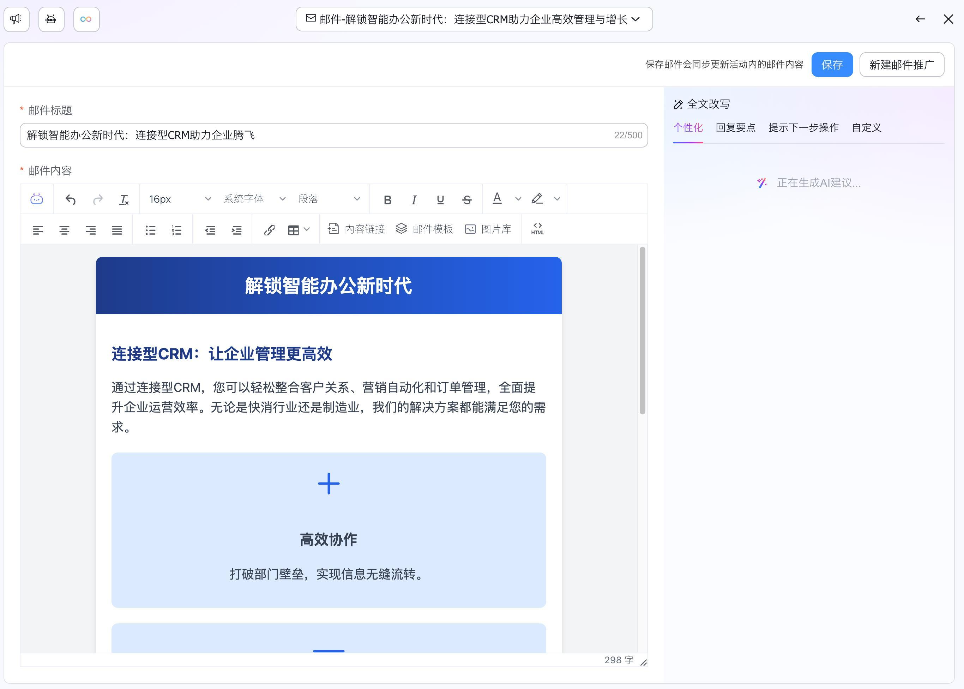Click the increase indent icon
The height and width of the screenshot is (689, 964).
[237, 230]
